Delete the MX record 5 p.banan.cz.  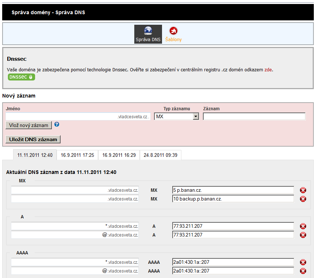click(303, 190)
